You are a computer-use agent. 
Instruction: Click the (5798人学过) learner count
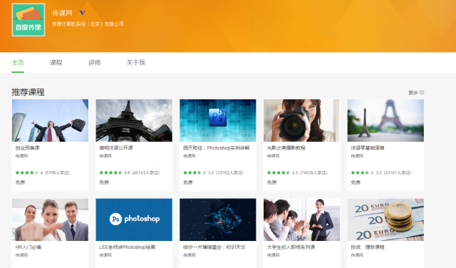pyautogui.click(x=57, y=173)
